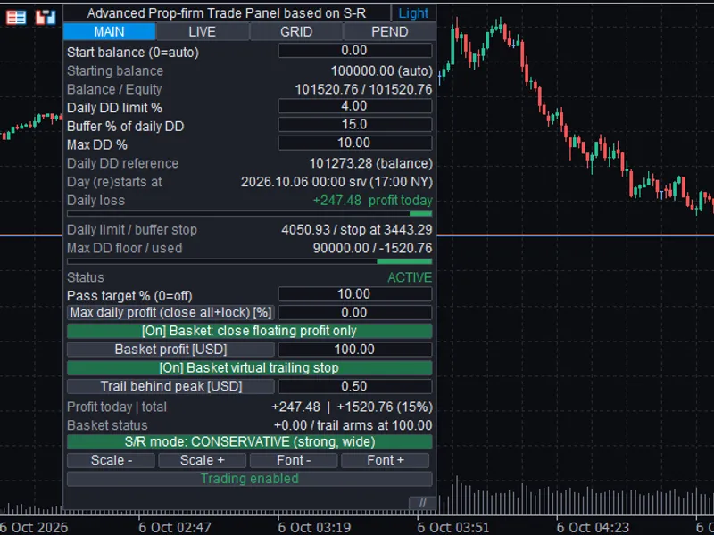Click the panel title Advanced Prop-firm Trade Panel

[227, 13]
